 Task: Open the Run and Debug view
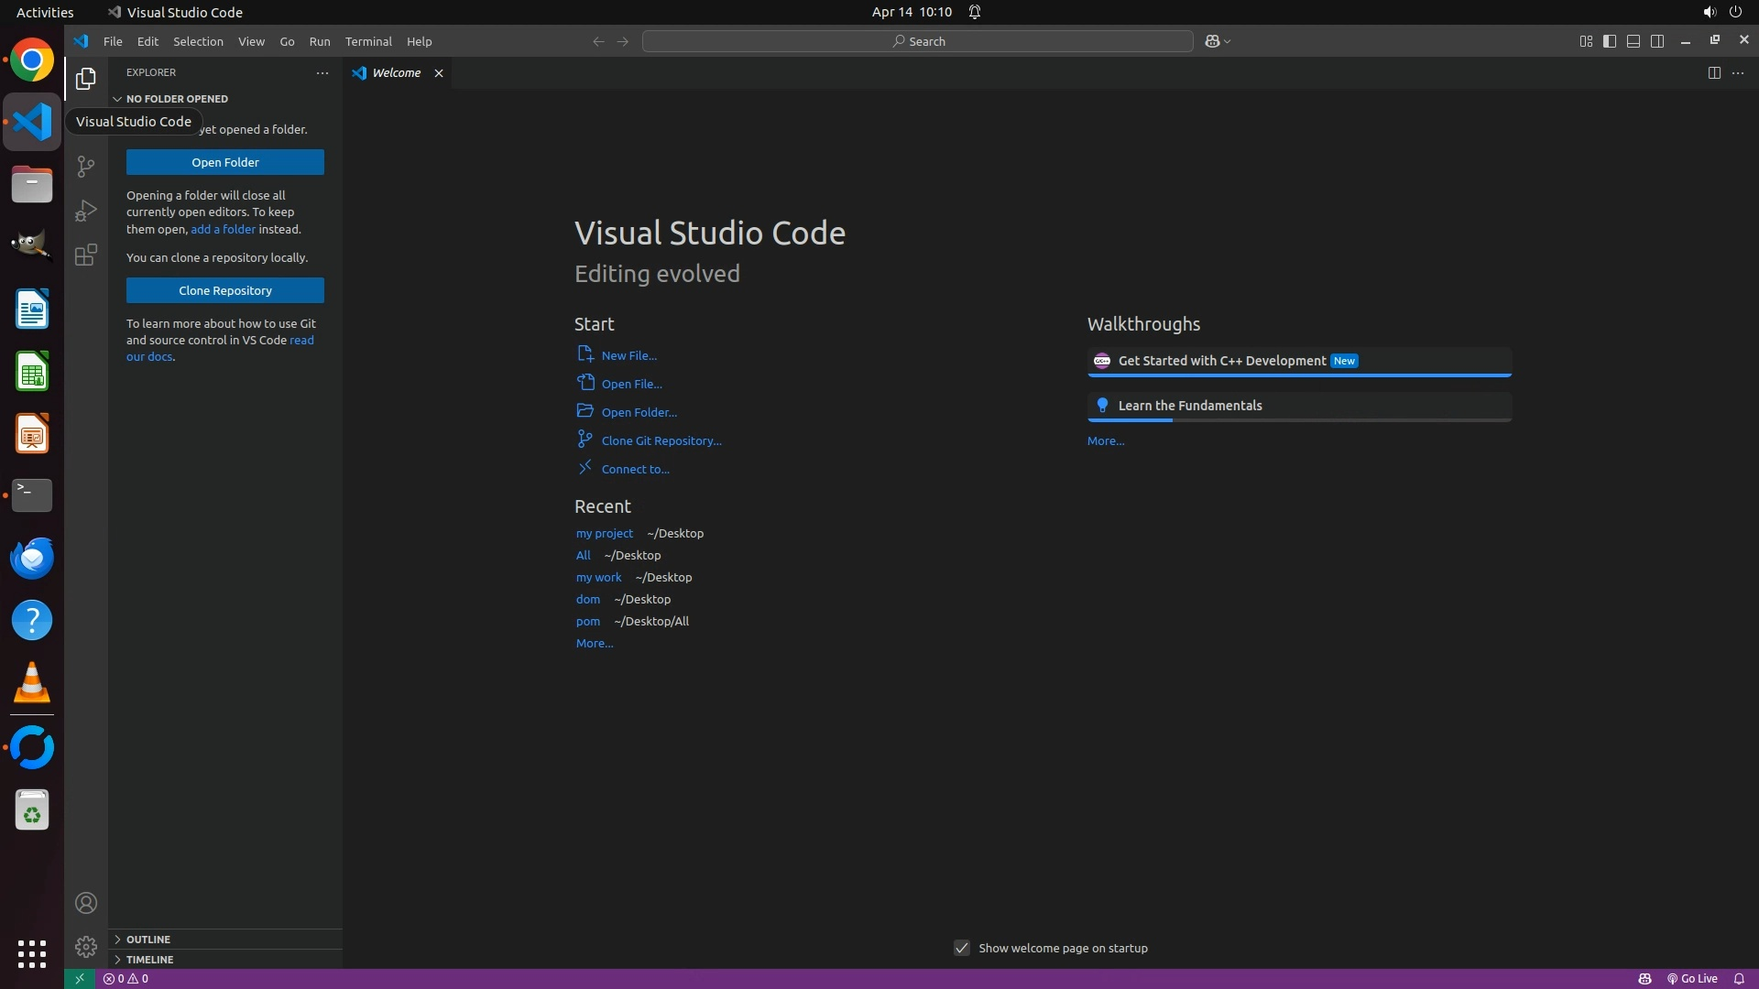click(85, 211)
